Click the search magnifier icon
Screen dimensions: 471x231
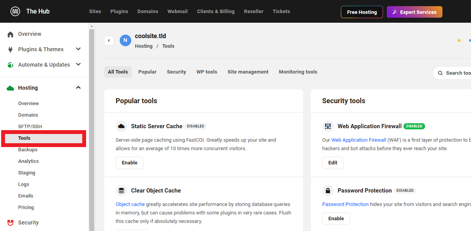pyautogui.click(x=440, y=73)
